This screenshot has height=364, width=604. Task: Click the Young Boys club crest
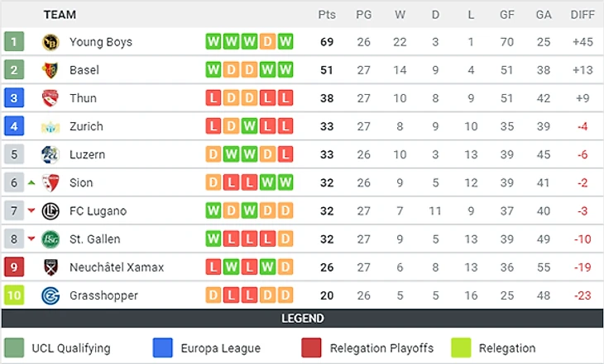pyautogui.click(x=50, y=42)
